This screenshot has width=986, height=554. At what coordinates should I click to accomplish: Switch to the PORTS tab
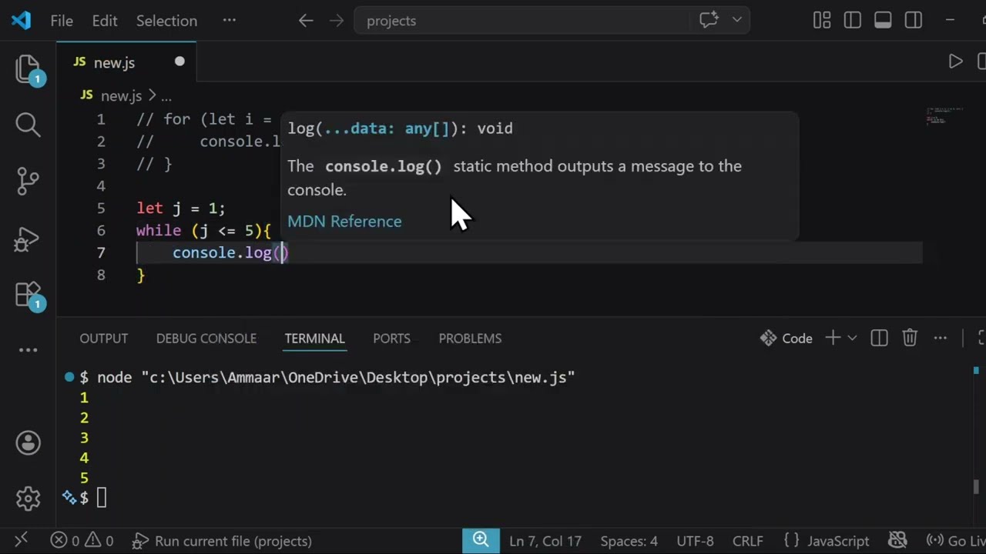[391, 339]
